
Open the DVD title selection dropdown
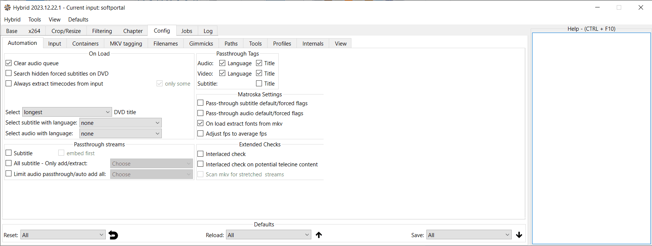67,112
